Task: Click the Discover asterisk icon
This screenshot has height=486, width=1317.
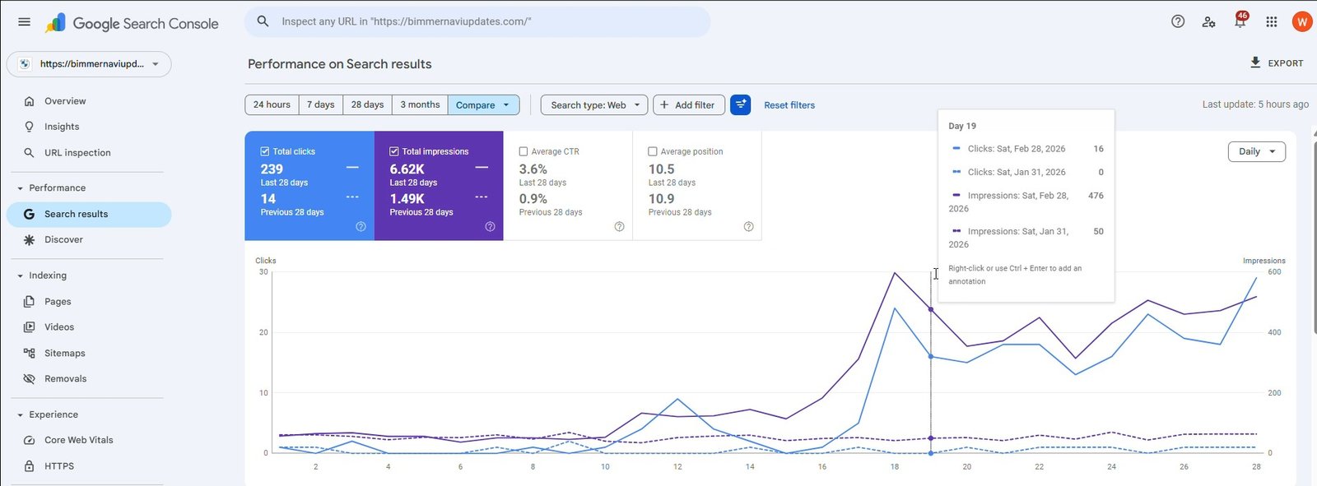Action: 30,240
